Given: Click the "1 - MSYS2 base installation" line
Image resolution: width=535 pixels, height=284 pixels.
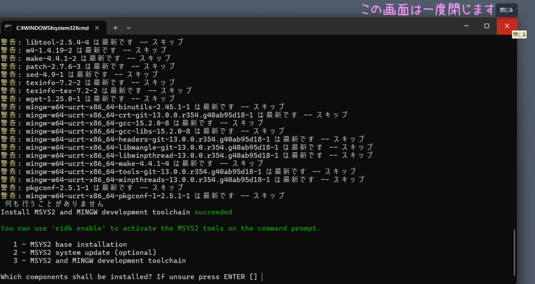Looking at the screenshot, I should pyautogui.click(x=70, y=244).
